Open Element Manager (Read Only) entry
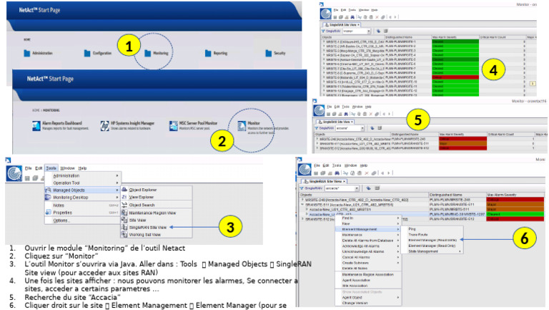This screenshot has height=310, width=549. pos(432,246)
